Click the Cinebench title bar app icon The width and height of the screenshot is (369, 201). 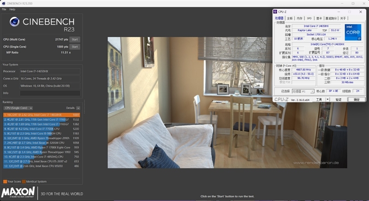(x=4, y=4)
